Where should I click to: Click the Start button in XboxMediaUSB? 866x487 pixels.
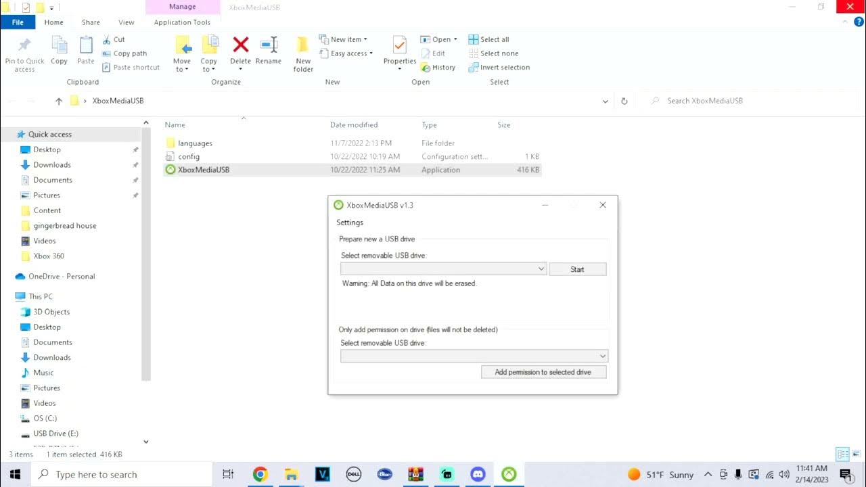tap(577, 269)
